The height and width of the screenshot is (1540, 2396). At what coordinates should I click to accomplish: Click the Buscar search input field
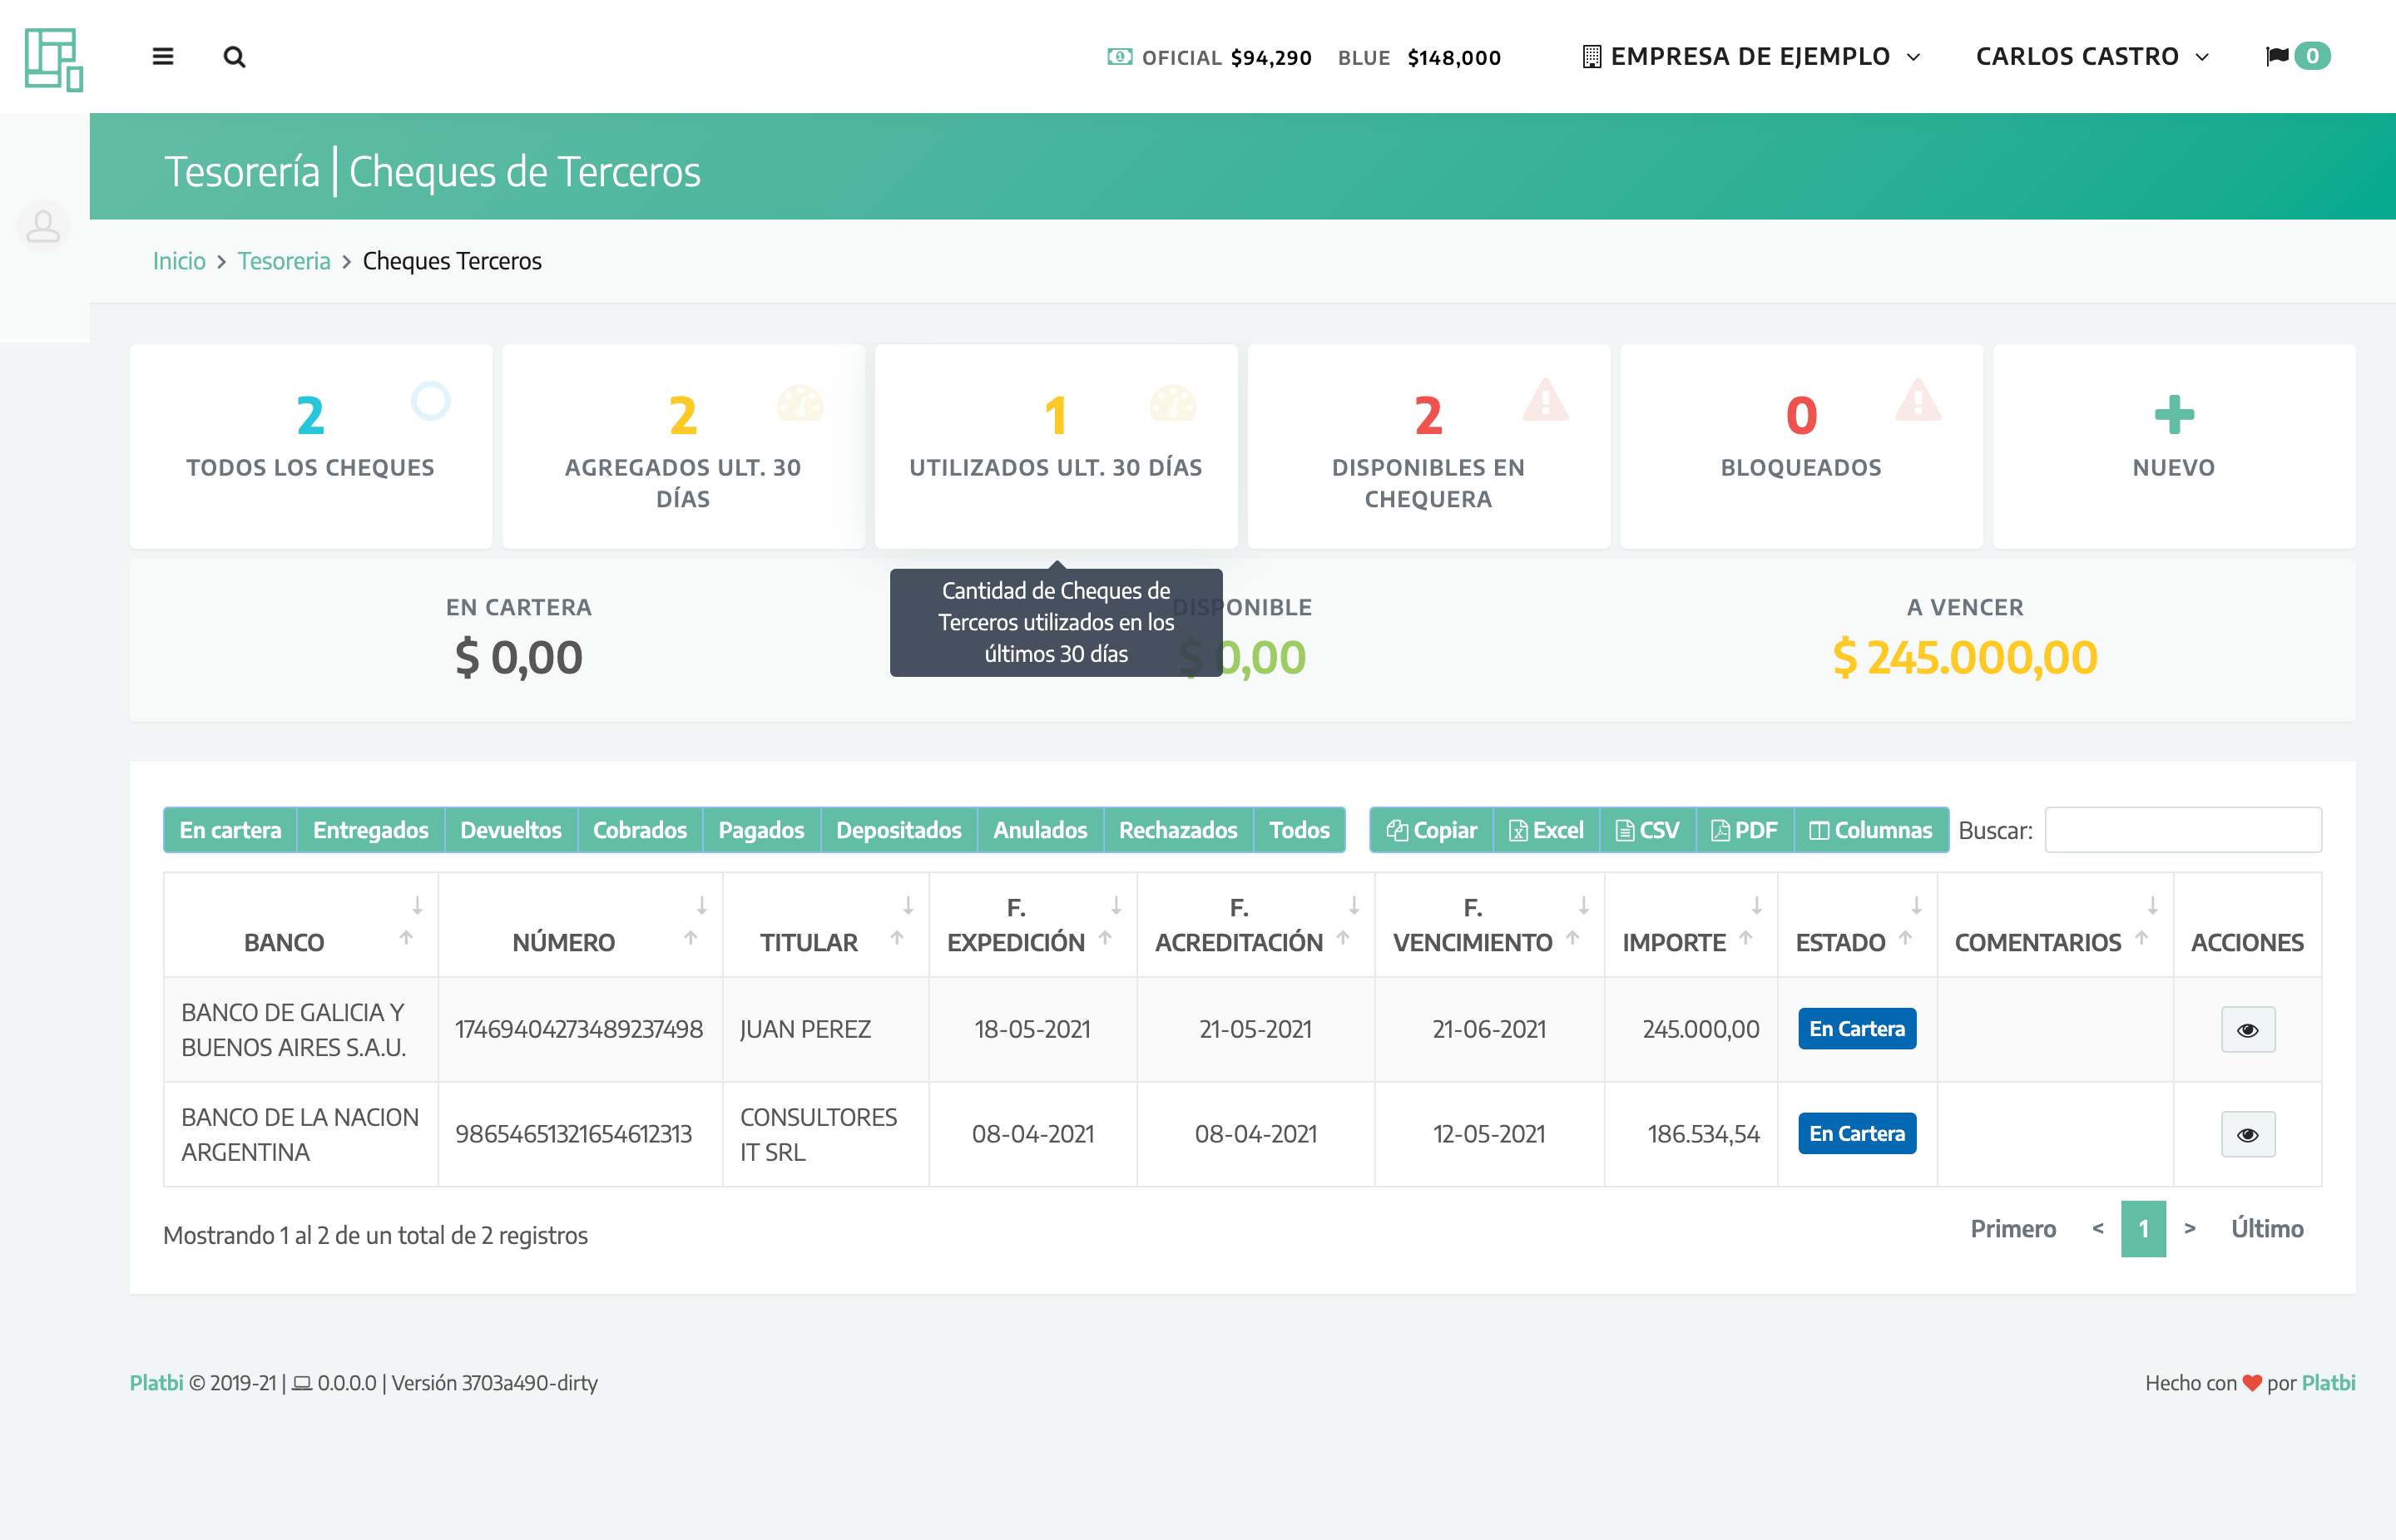pyautogui.click(x=2183, y=830)
